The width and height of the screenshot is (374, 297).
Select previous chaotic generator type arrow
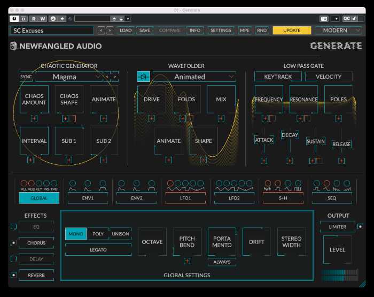click(107, 77)
